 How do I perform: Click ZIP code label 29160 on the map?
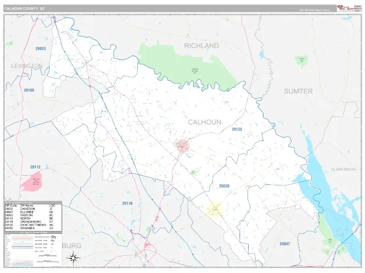click(29, 90)
